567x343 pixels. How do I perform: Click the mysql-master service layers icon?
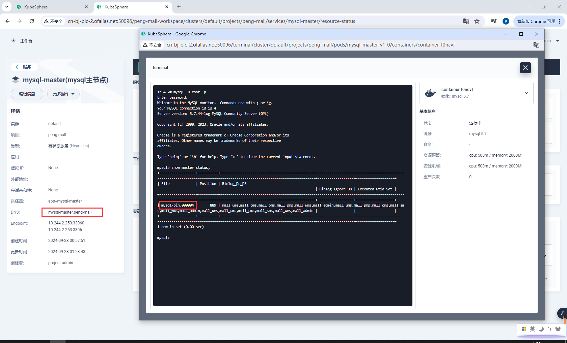pyautogui.click(x=16, y=80)
